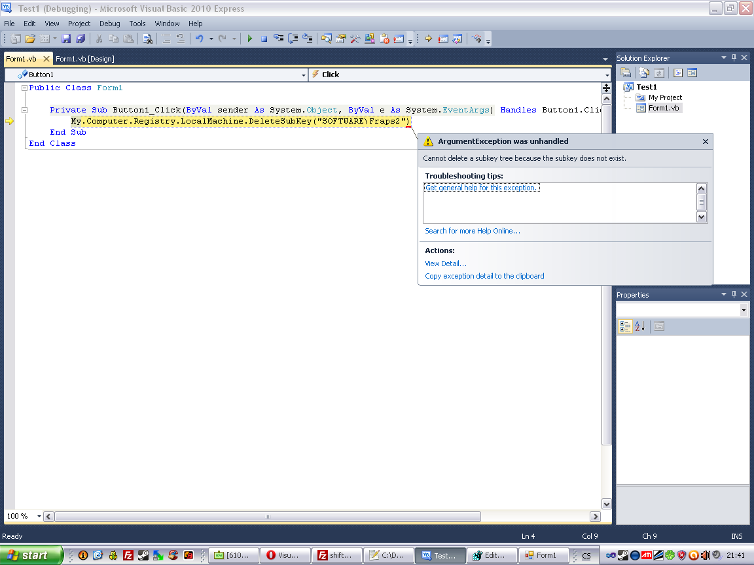Click Solution Explorer Properties toolbar icon
Viewport: 754px width, 565px height.
626,73
